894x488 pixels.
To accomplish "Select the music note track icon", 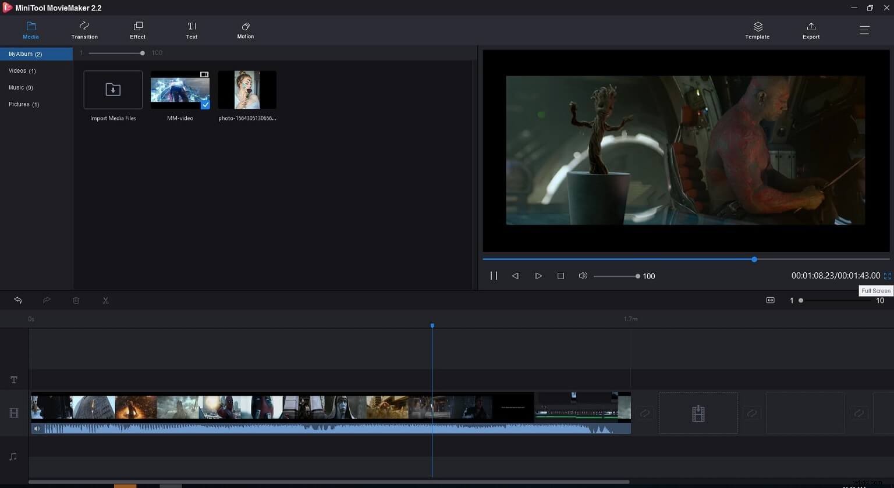I will click(x=13, y=456).
